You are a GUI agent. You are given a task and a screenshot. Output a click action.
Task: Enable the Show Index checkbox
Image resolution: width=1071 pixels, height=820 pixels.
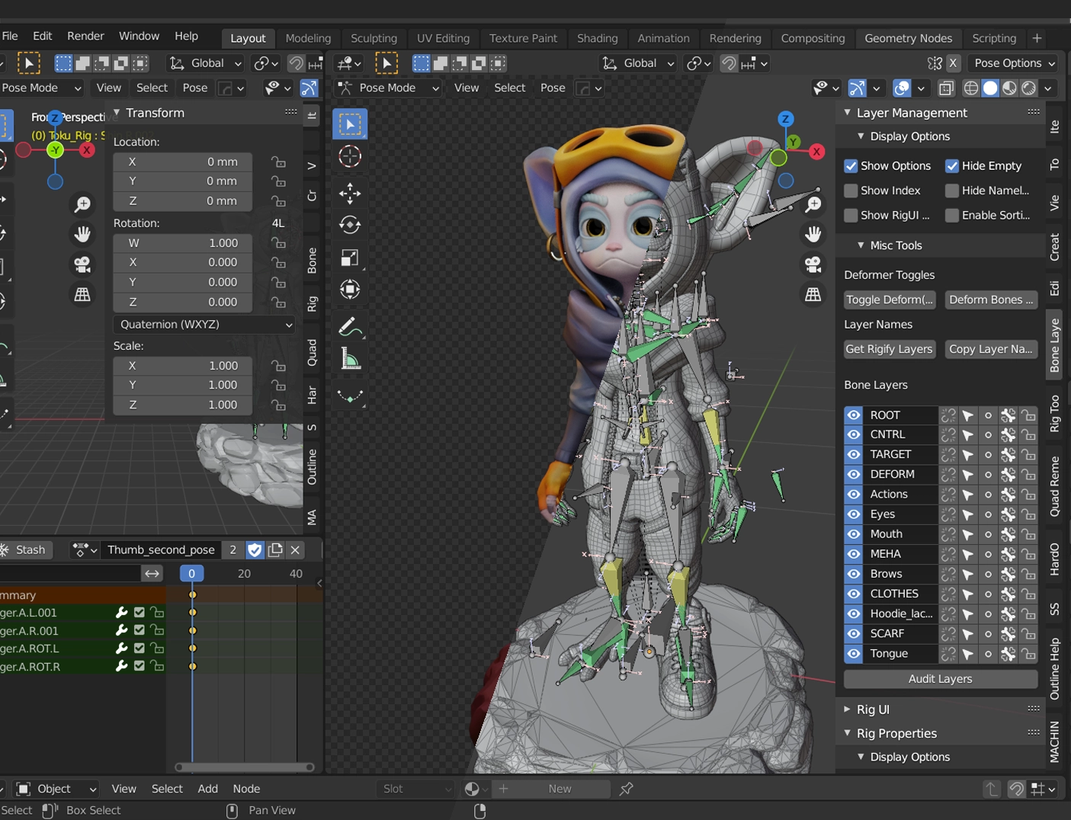point(851,191)
